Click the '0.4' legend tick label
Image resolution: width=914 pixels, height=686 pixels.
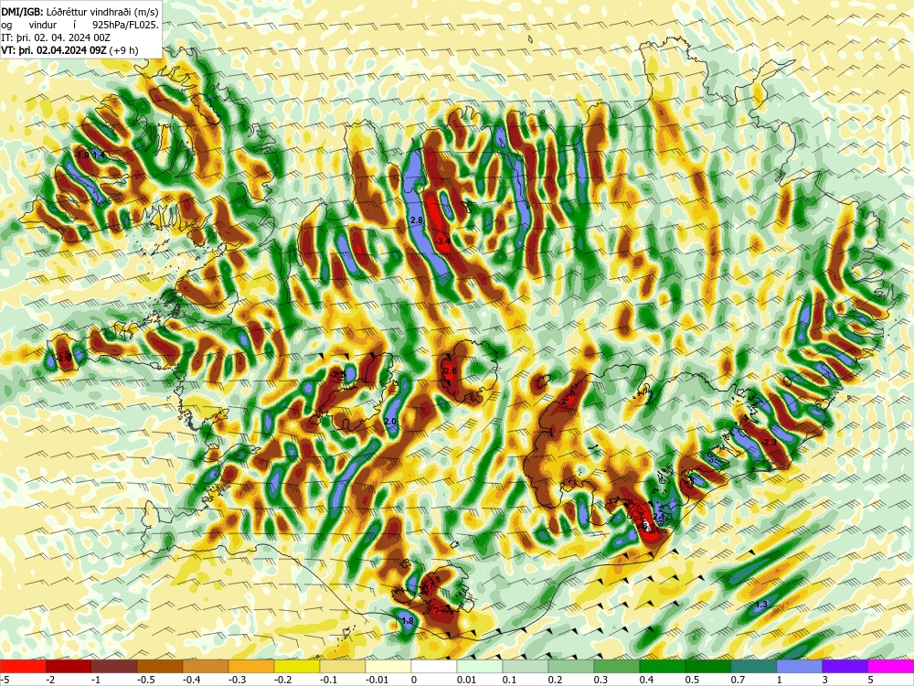click(x=646, y=680)
